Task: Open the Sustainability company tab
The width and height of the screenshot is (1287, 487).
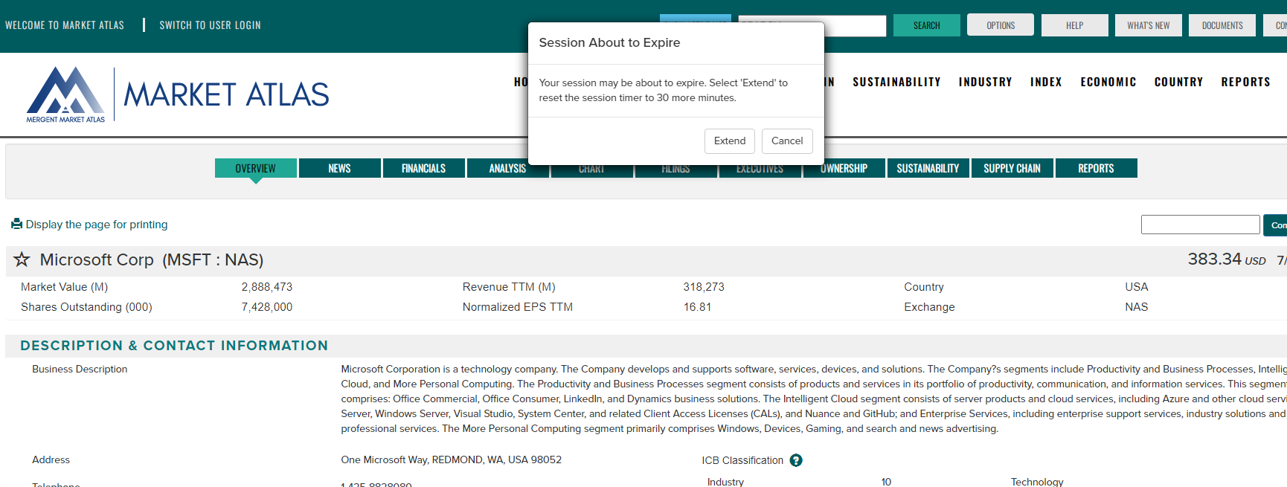Action: coord(928,168)
